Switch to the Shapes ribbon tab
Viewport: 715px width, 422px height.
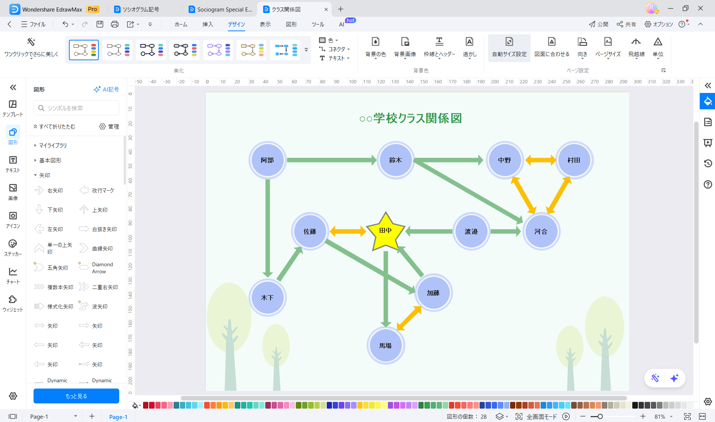coord(291,24)
